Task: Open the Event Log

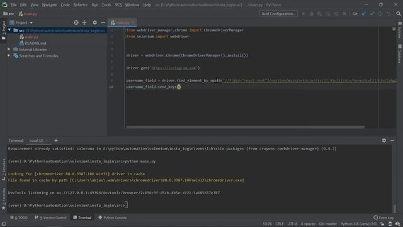Action: [x=383, y=218]
